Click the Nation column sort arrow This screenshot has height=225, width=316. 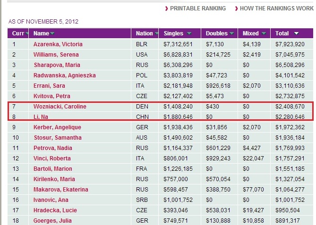point(156,33)
